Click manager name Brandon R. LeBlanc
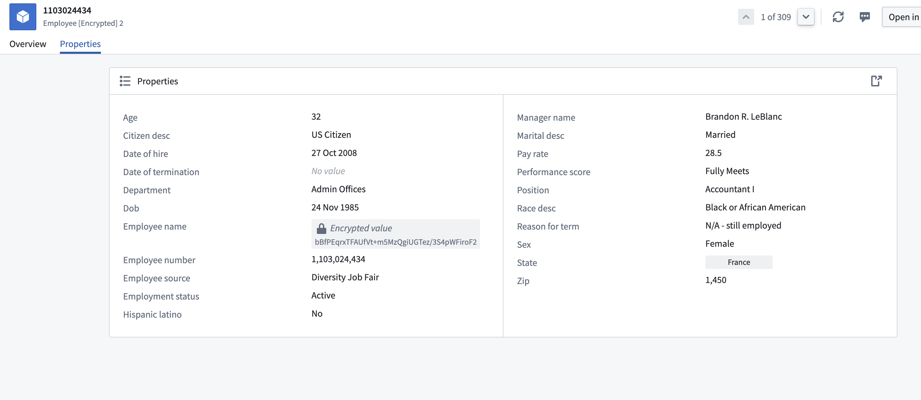Viewport: 921px width, 400px height. tap(743, 117)
